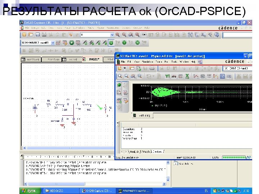Image resolution: width=259 pixels, height=194 pixels.
Task: Toggle Performance Analysis icon in PSpice
Action: (x=181, y=76)
